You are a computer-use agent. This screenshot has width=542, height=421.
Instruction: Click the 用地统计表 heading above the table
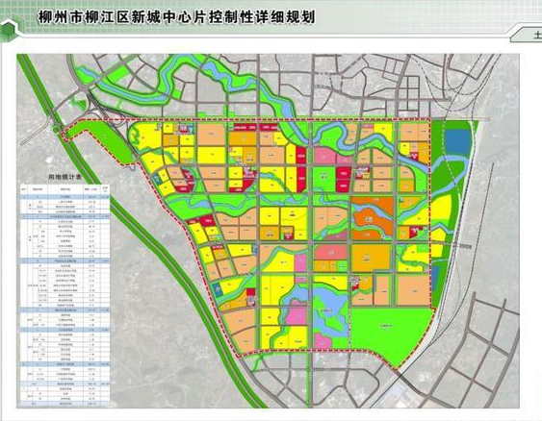tap(65, 178)
